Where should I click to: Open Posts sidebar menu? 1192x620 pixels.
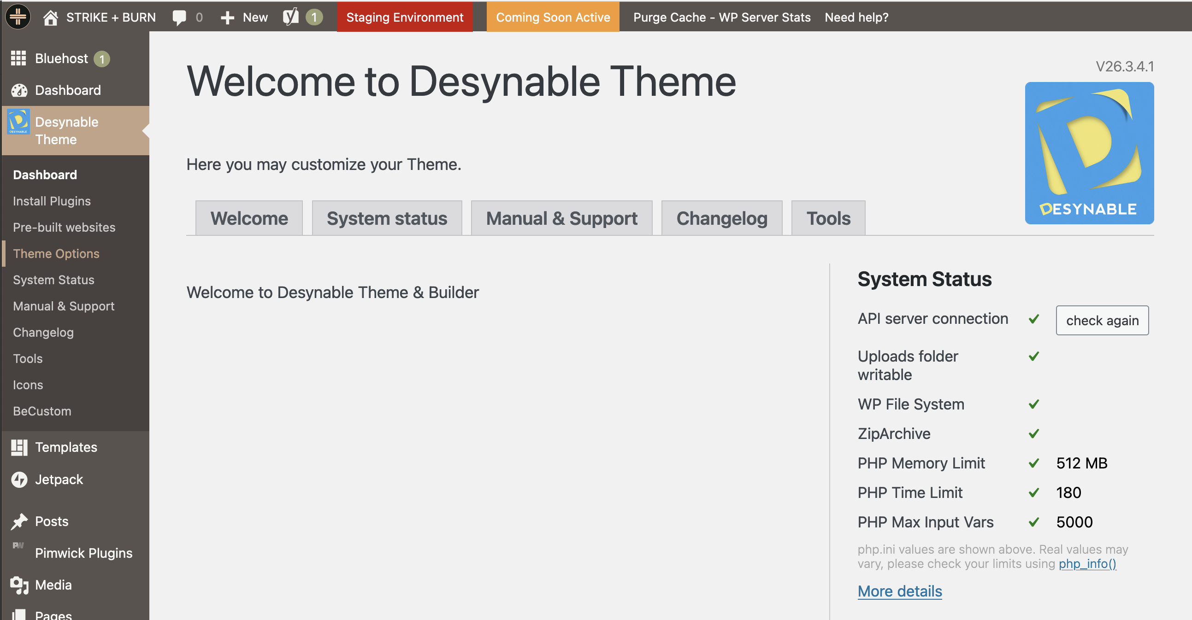point(76,521)
